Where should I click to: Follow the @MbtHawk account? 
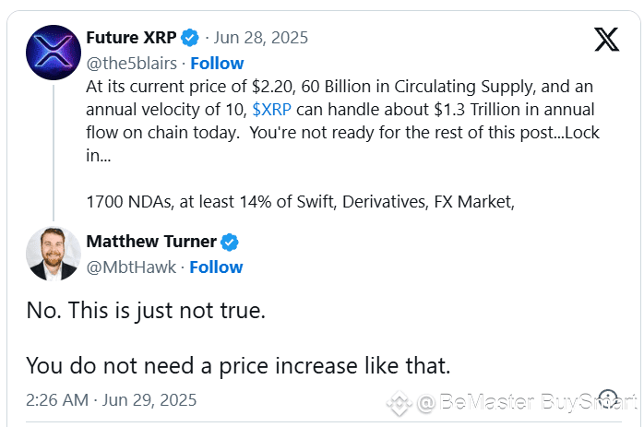pyautogui.click(x=216, y=267)
